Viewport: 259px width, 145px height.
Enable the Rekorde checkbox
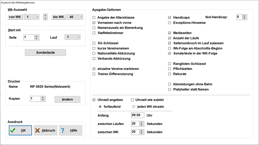pos(170,74)
